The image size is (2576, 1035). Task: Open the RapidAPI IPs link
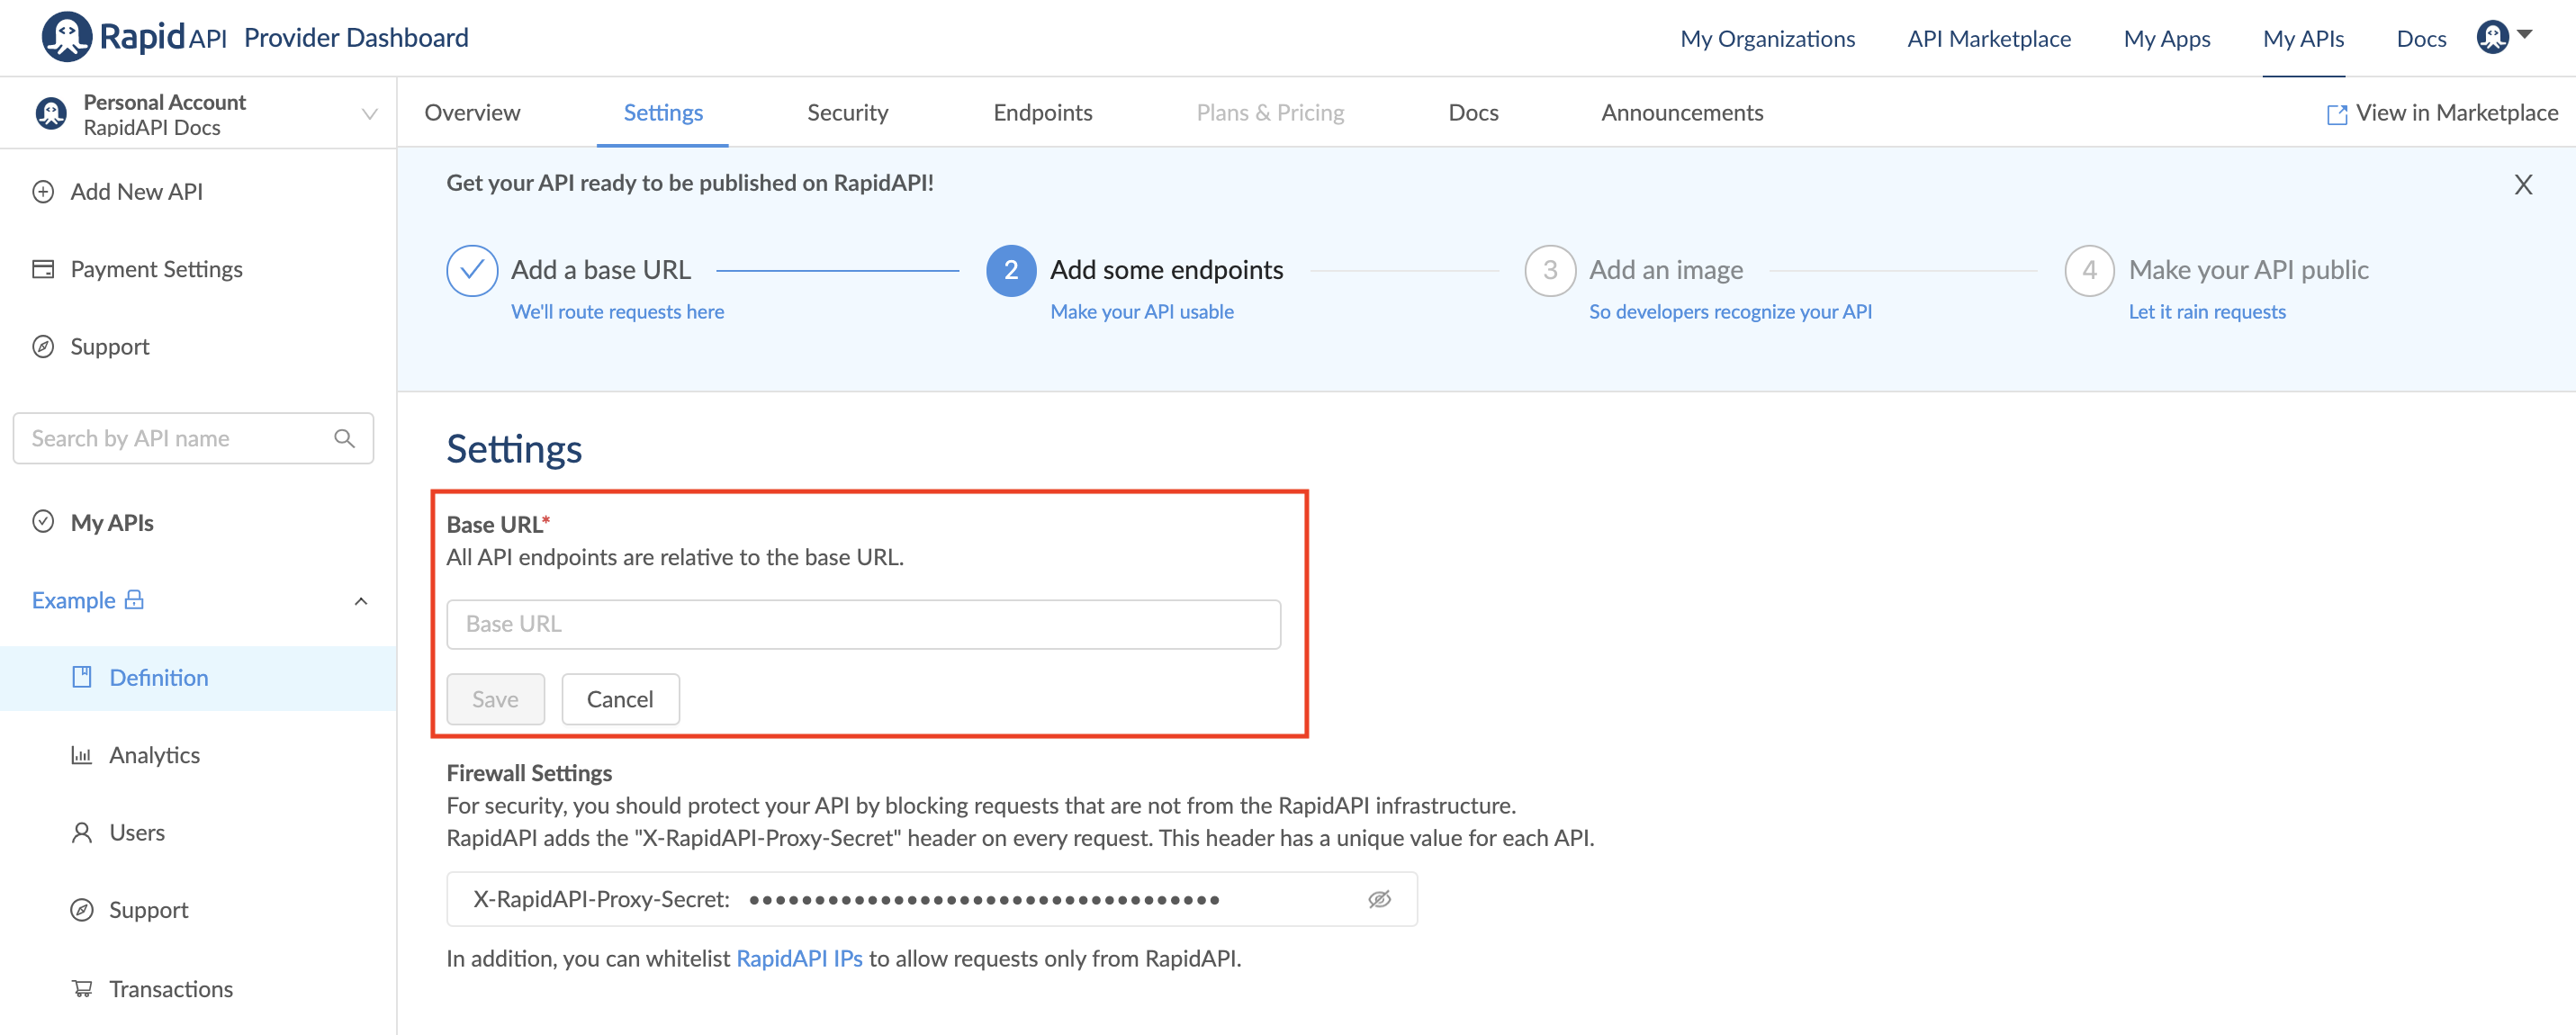click(798, 958)
